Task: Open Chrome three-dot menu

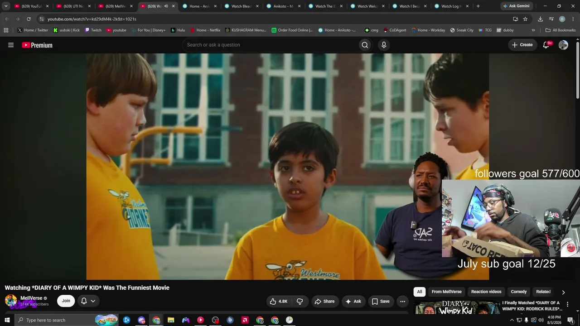Action: 573,19
